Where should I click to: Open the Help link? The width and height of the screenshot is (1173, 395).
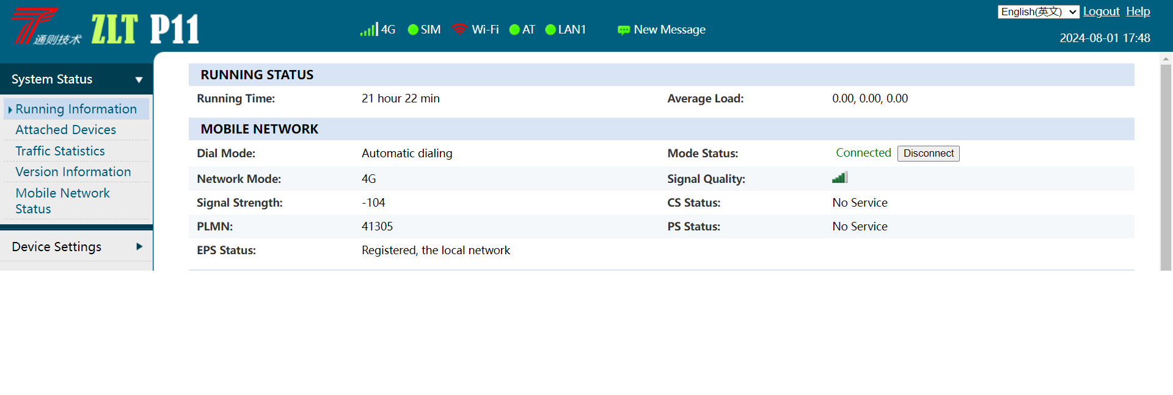click(x=1138, y=12)
